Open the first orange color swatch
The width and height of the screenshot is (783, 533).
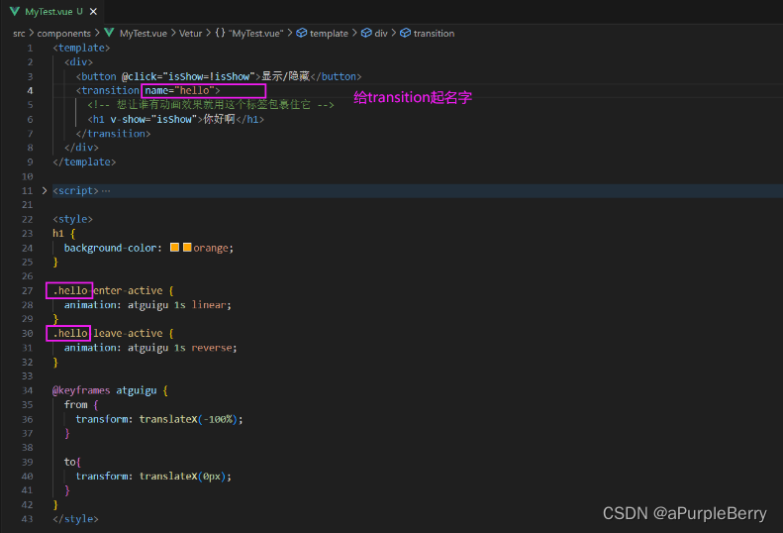[x=175, y=248]
